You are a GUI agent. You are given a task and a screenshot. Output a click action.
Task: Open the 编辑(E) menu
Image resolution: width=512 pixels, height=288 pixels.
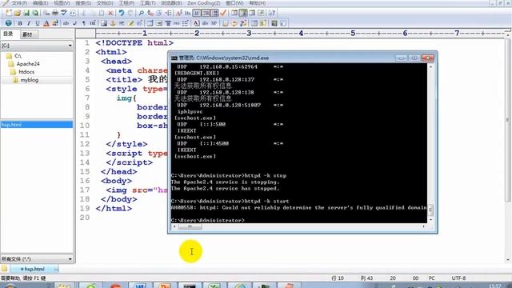[x=41, y=3]
